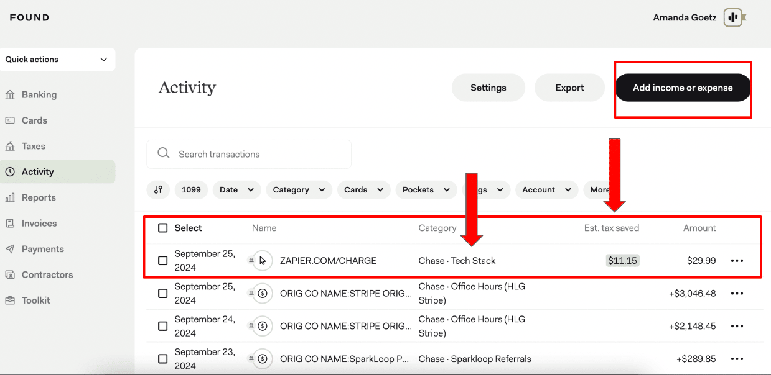This screenshot has height=375, width=771.
Task: Go to Toolkit in sidebar
Action: coord(36,300)
